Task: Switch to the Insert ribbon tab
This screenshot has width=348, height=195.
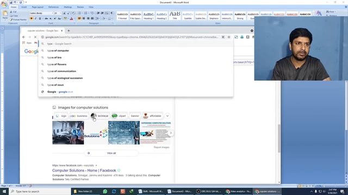Action: [24, 7]
